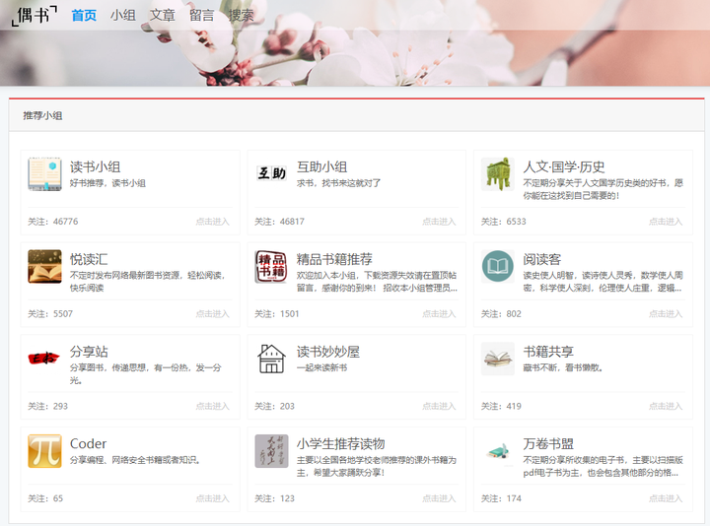Screen dimensions: 710x526
Task: Click the 阅读客 teal book icon
Action: click(498, 266)
